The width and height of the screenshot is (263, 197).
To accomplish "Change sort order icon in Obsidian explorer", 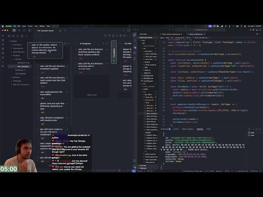I will (x=18, y=36).
